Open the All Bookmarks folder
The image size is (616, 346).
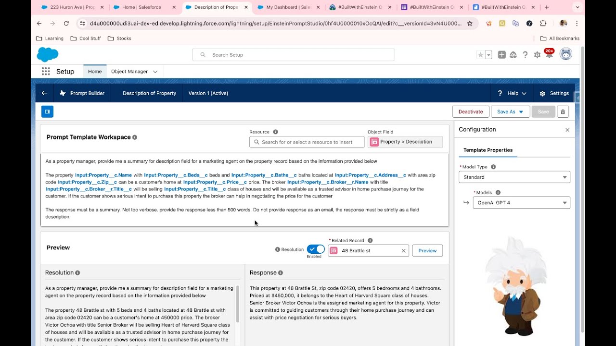pyautogui.click(x=560, y=38)
